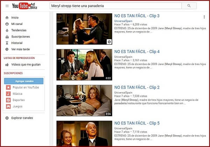Open Mi canal in the sidebar
The height and width of the screenshot is (147, 210).
pyautogui.click(x=17, y=24)
